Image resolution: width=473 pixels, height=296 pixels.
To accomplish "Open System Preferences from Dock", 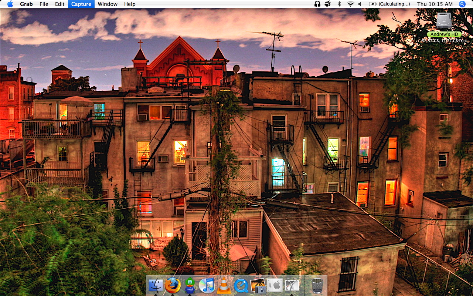I will [275, 285].
